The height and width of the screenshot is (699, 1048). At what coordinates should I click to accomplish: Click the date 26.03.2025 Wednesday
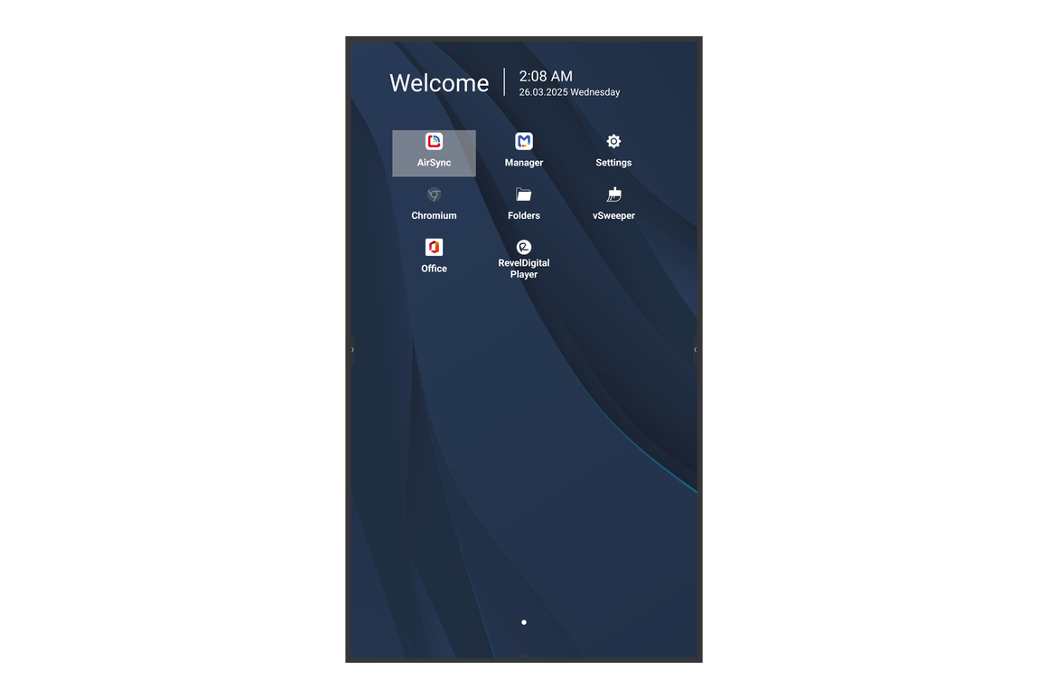pos(569,91)
